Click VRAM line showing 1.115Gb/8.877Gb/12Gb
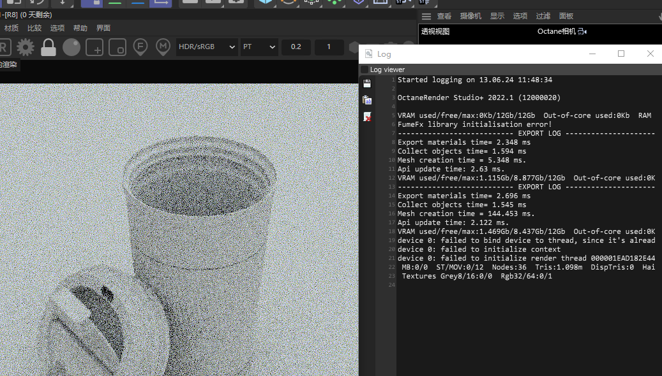 point(526,178)
